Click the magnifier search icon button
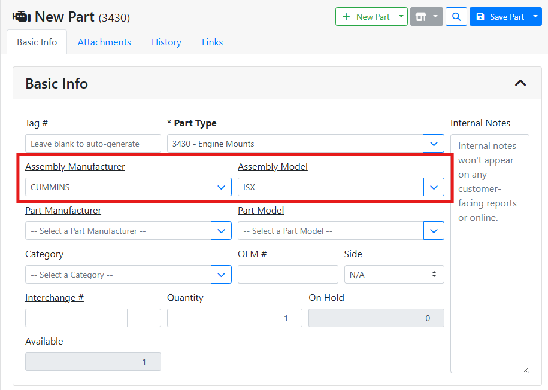The image size is (548, 390). tap(456, 17)
